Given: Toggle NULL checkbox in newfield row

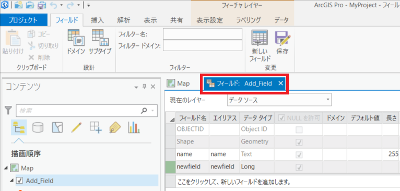Looking at the screenshot, I should click(299, 167).
